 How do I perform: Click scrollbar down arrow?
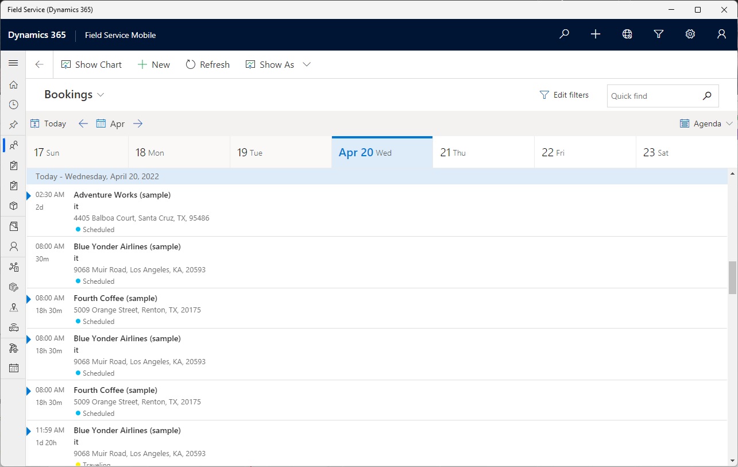[x=732, y=462]
